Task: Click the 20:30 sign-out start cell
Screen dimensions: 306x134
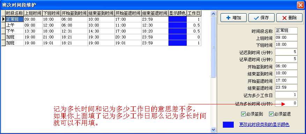Action: pos(128,37)
